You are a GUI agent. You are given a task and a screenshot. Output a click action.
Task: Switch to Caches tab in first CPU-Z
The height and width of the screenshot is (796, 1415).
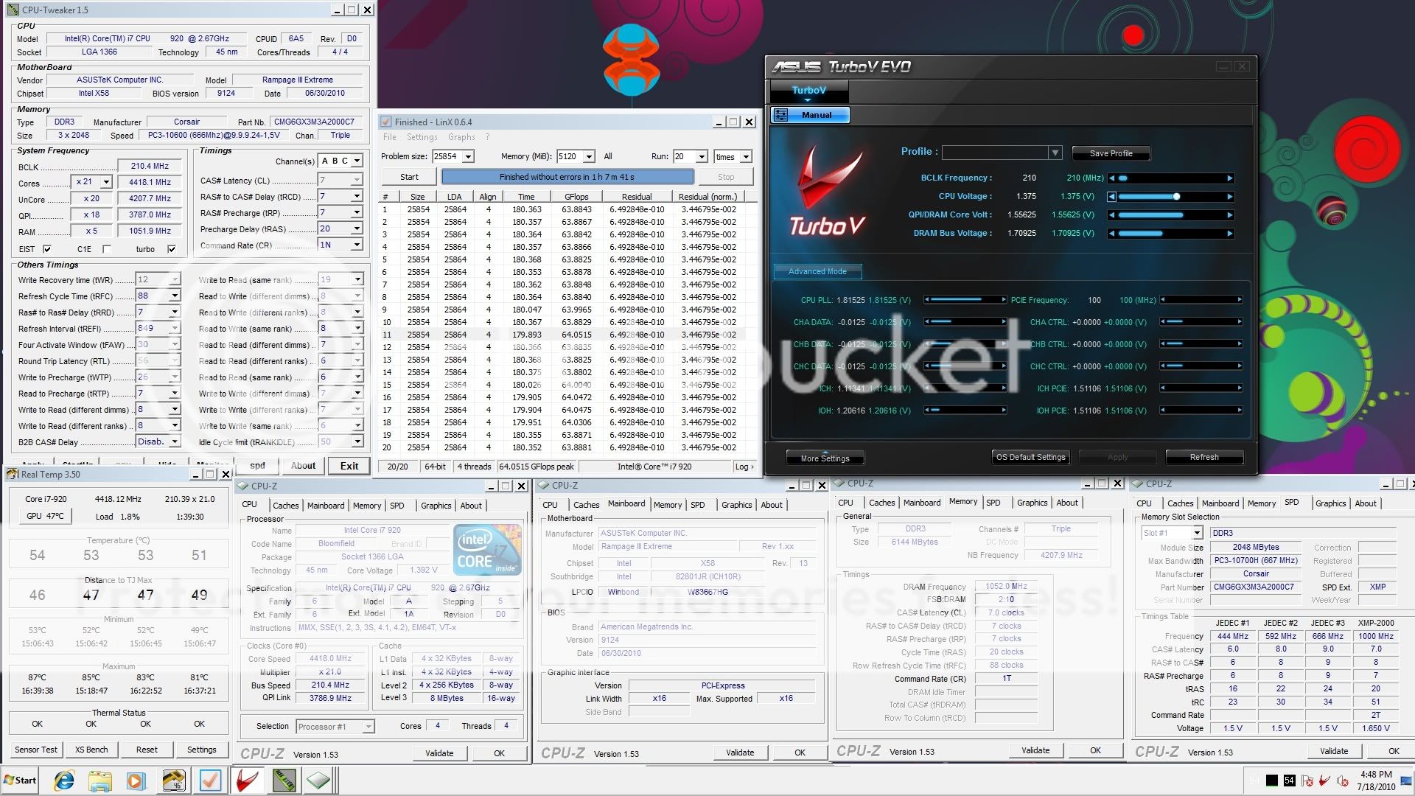pyautogui.click(x=286, y=506)
